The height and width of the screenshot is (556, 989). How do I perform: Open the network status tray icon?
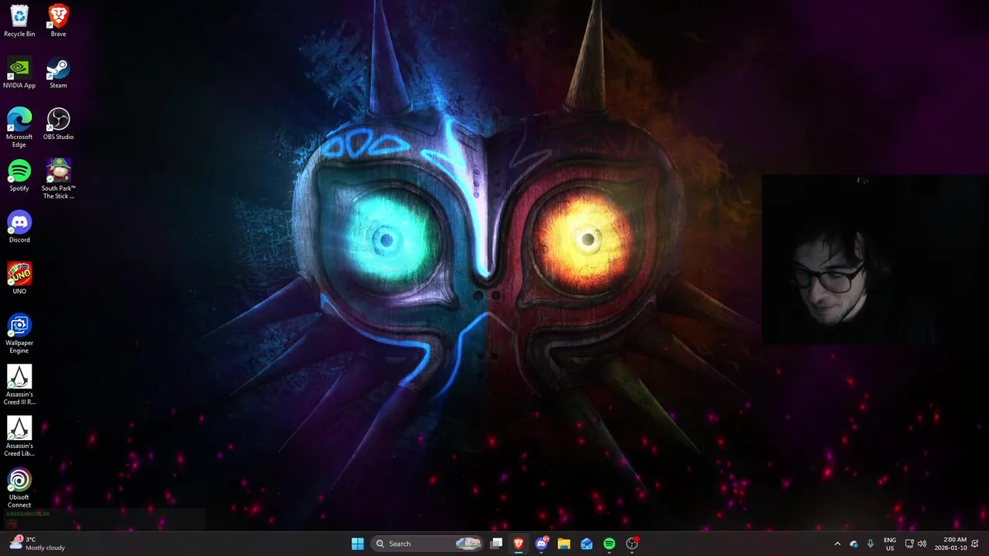(x=909, y=544)
